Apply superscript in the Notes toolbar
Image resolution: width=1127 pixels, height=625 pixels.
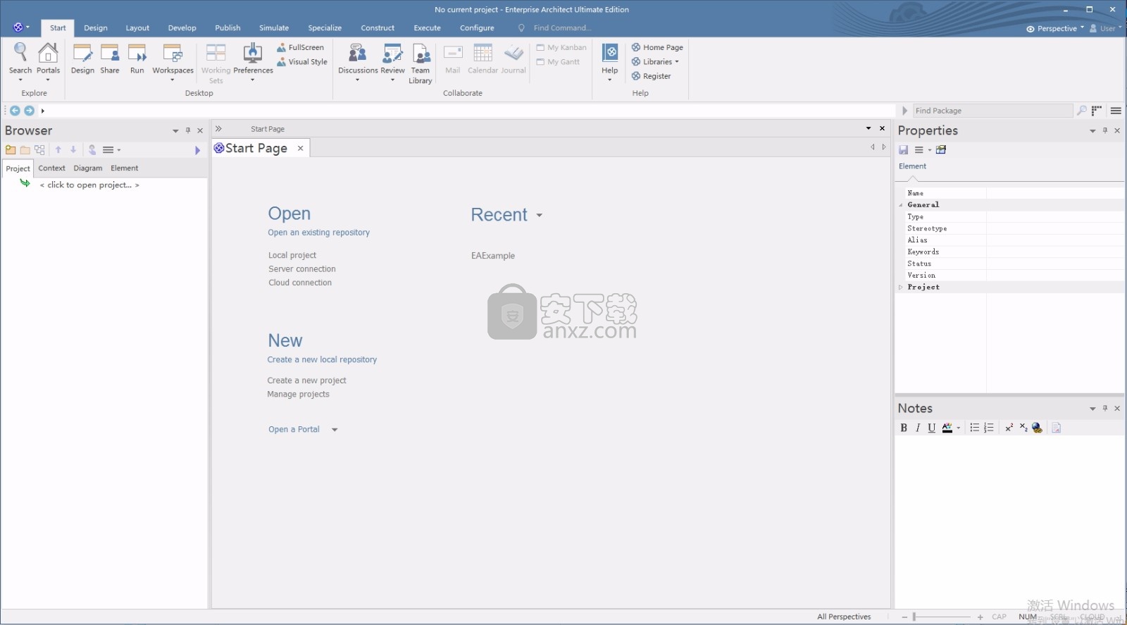(x=1009, y=428)
